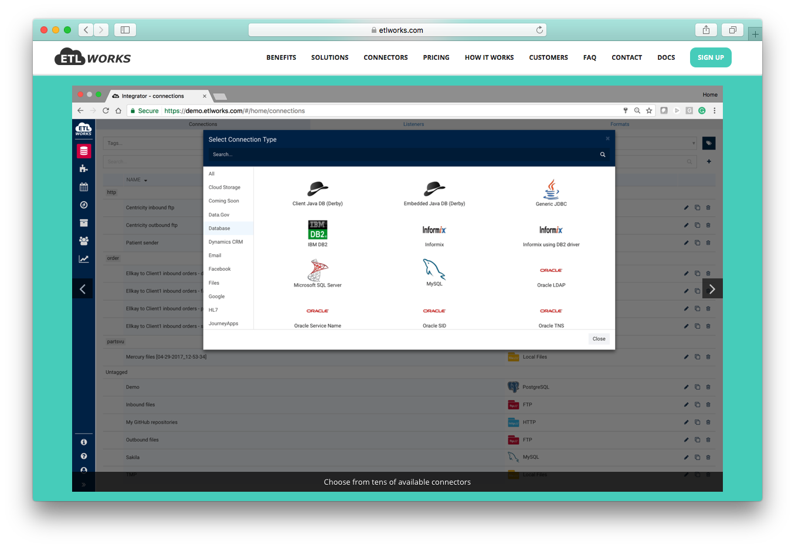The width and height of the screenshot is (795, 548).
Task: Open CONNECTORS menu item
Action: (x=386, y=57)
